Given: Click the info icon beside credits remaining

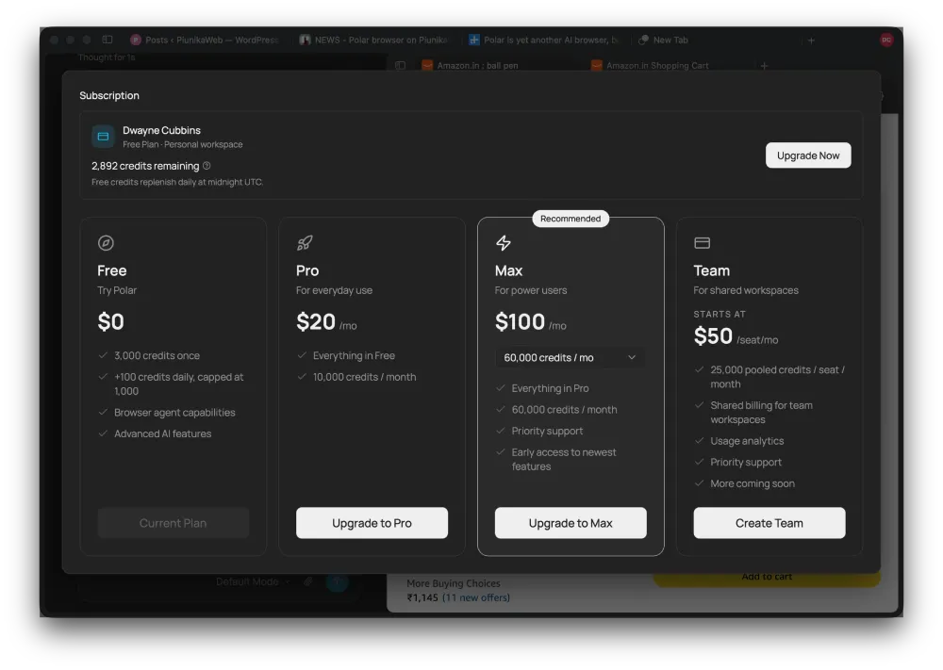Looking at the screenshot, I should (x=207, y=165).
